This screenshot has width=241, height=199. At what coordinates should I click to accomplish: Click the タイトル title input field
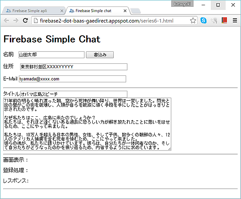tap(74, 94)
